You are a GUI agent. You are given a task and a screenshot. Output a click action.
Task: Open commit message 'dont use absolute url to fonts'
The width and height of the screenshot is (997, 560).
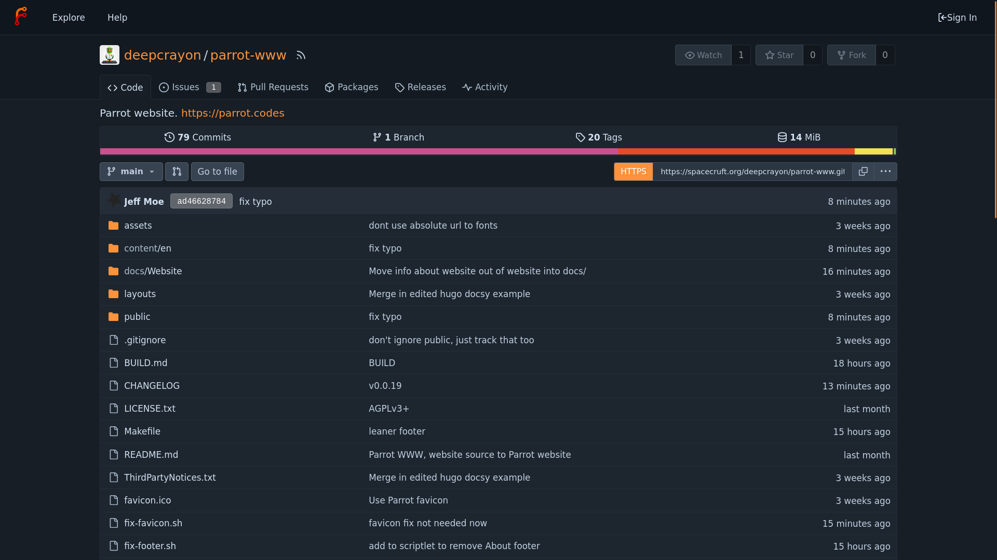[433, 226]
